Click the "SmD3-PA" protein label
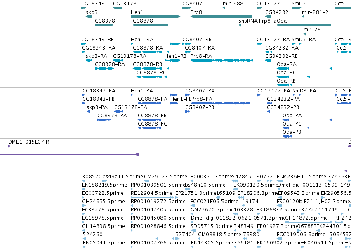Image resolution: width=351 pixels, height=249 pixels. click(304, 91)
